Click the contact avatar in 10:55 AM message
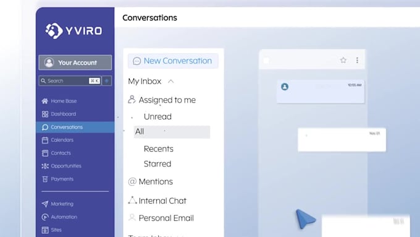420x237 pixels. [285, 87]
